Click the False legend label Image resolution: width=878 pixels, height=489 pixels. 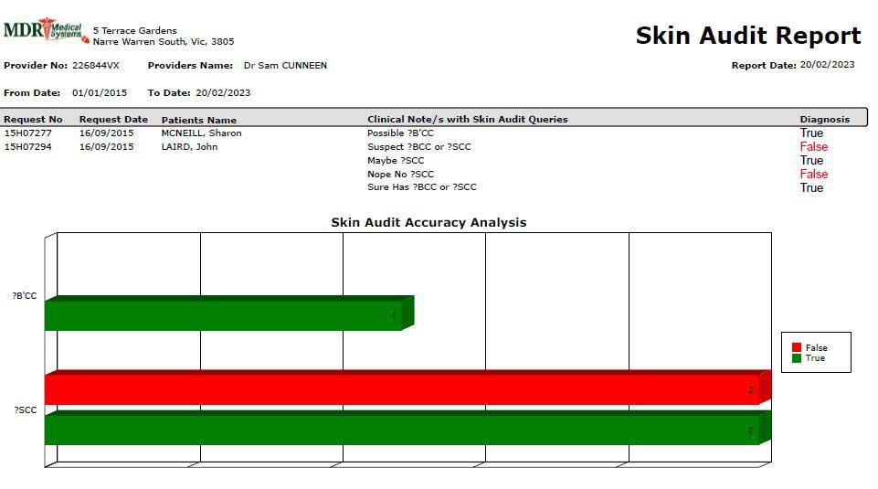click(x=817, y=348)
